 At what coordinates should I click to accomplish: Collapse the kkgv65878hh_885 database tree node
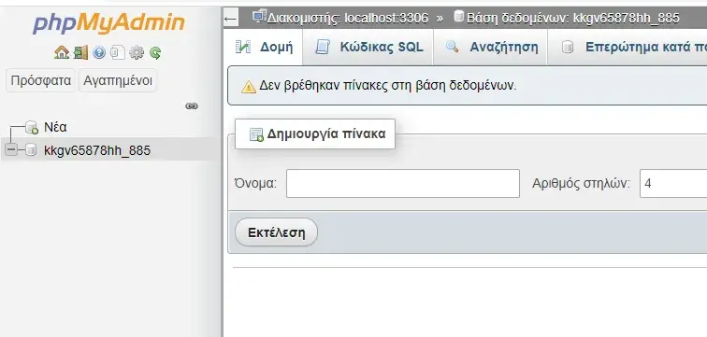click(x=11, y=149)
